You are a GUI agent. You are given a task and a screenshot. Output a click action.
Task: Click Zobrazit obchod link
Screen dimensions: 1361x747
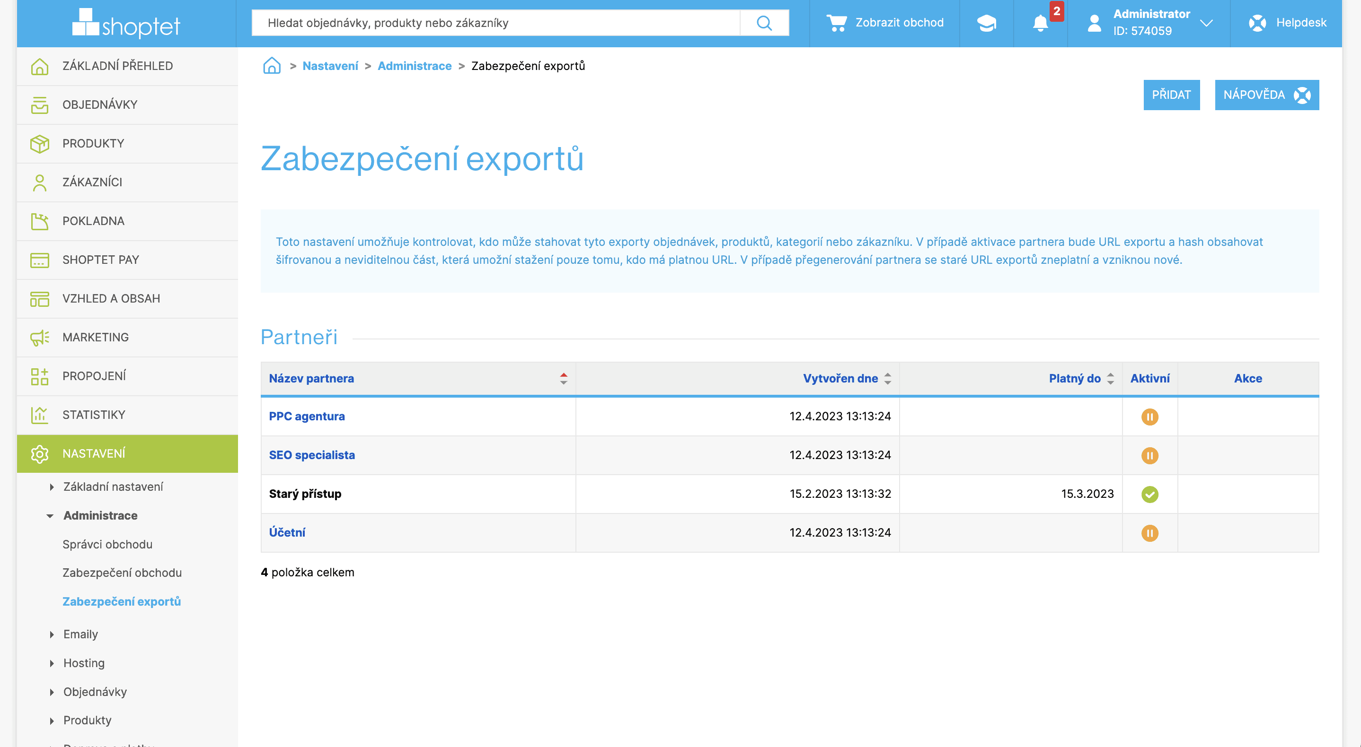(899, 23)
